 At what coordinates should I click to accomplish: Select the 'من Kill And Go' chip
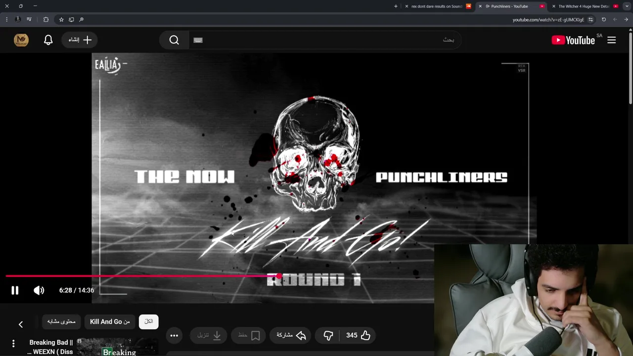110,321
